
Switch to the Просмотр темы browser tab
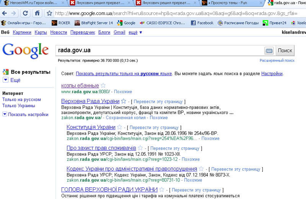click(230, 3)
